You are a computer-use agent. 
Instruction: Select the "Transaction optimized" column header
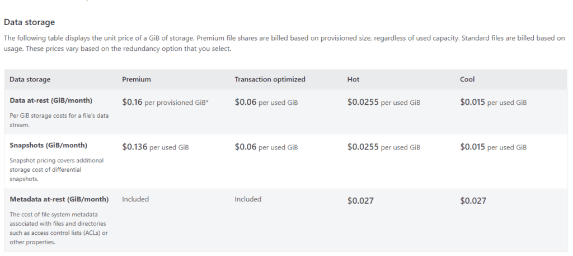pyautogui.click(x=270, y=79)
